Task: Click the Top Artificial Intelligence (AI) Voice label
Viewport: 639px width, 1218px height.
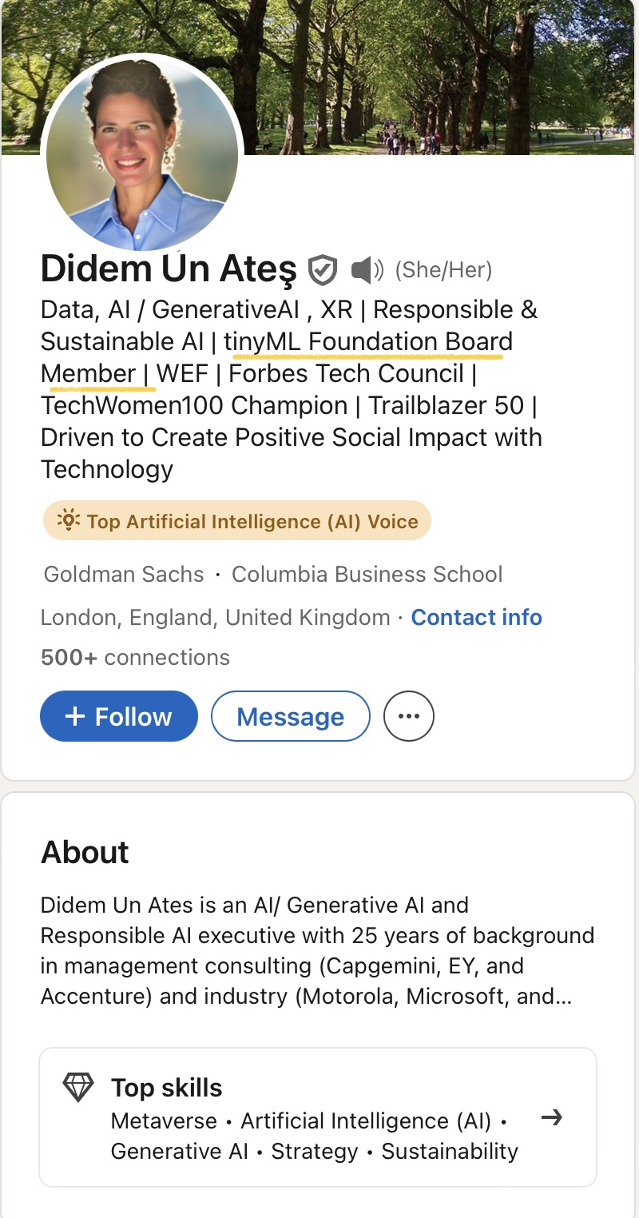Action: (252, 522)
